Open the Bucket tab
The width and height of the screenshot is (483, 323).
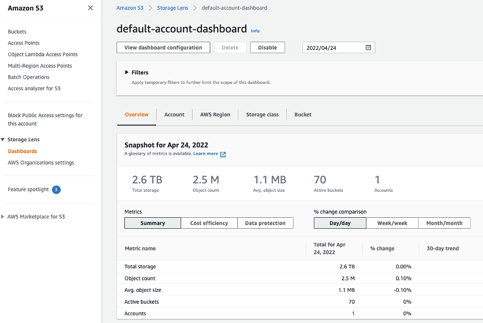(x=303, y=115)
